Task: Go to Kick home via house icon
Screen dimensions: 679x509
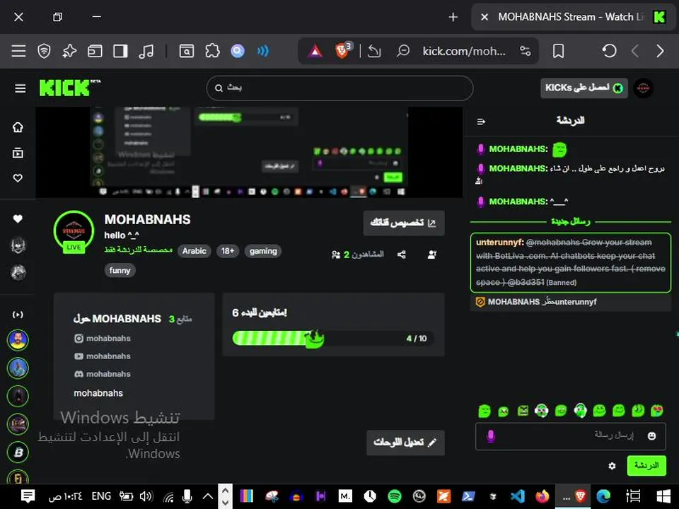Action: [18, 127]
